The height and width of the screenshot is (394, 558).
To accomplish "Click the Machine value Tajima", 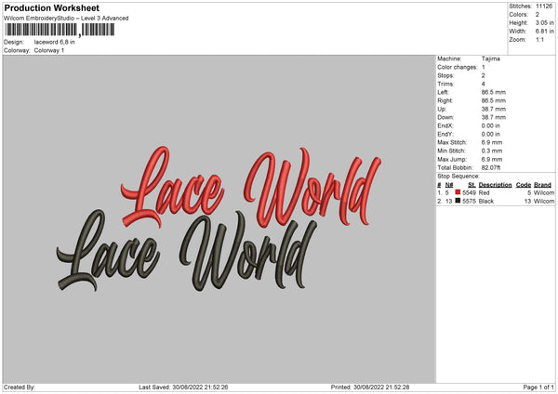I will [x=491, y=59].
